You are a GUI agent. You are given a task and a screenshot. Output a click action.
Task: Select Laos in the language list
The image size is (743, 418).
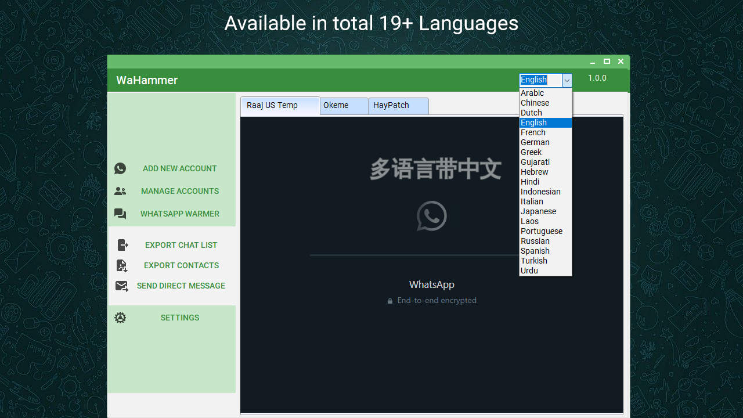pyautogui.click(x=546, y=221)
